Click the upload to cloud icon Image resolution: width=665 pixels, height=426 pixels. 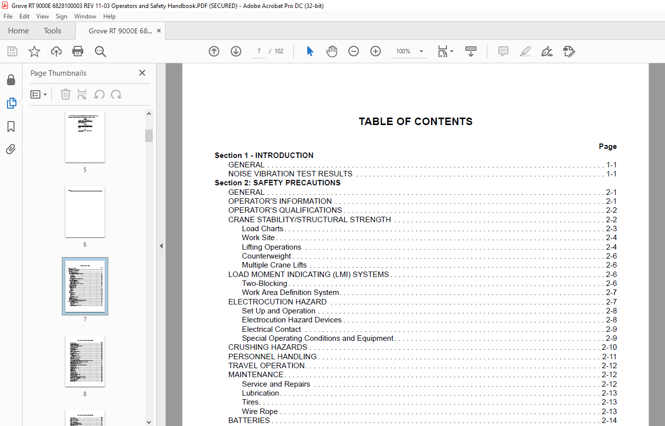(x=56, y=51)
